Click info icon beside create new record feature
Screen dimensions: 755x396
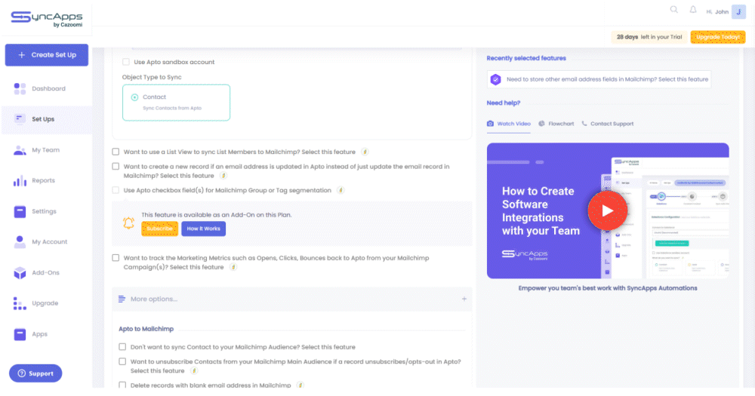[x=223, y=176]
